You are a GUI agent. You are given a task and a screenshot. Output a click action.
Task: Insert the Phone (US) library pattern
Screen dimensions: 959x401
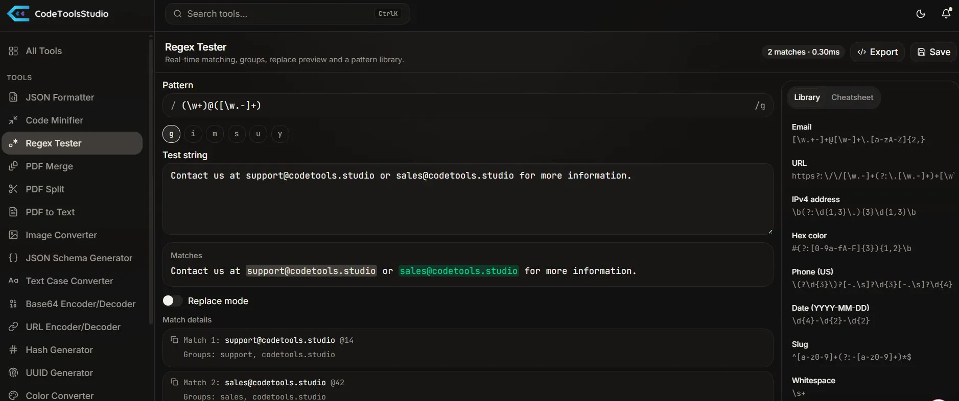tap(871, 278)
